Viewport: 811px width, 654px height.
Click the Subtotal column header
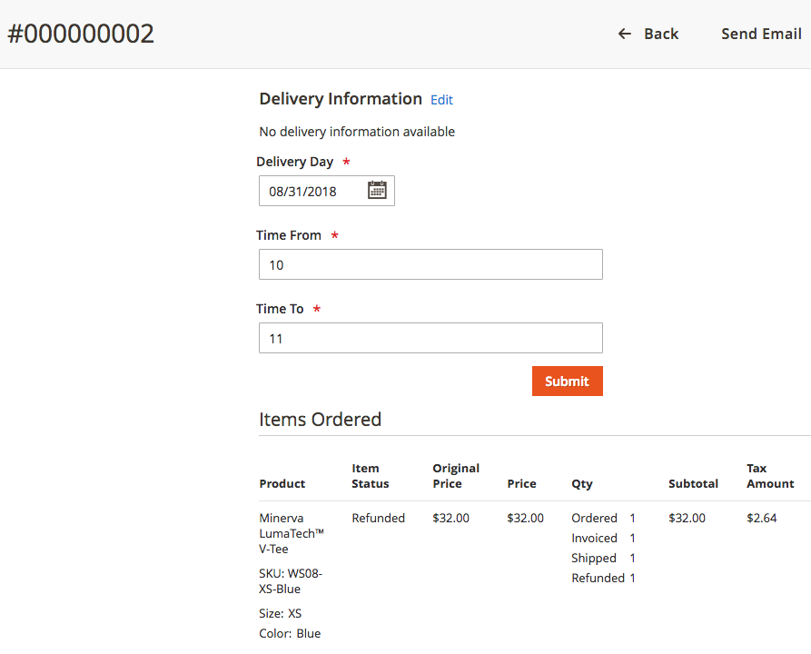tap(693, 484)
